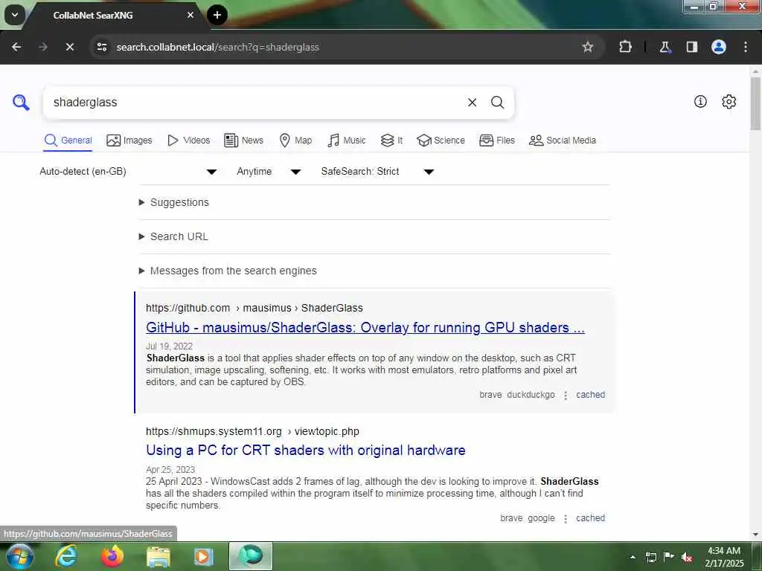Viewport: 762px width, 571px height.
Task: Click the page vertical scrollbar thumb
Action: click(755, 103)
